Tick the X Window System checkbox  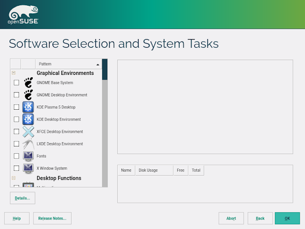pyautogui.click(x=17, y=168)
